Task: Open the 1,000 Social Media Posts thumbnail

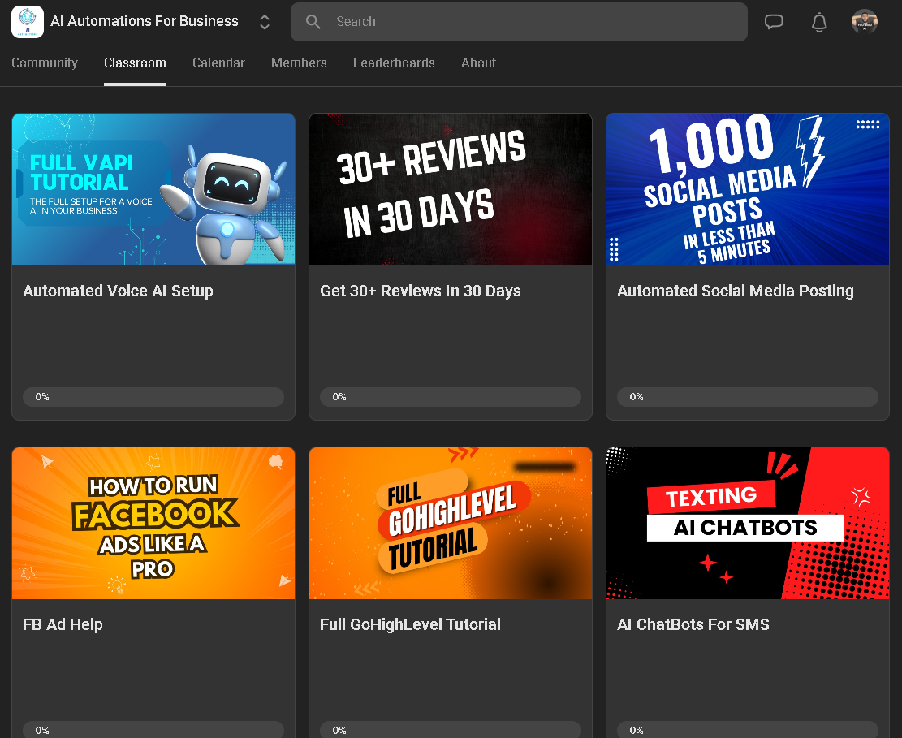Action: point(748,189)
